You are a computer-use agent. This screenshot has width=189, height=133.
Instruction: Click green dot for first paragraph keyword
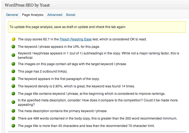click(13, 79)
